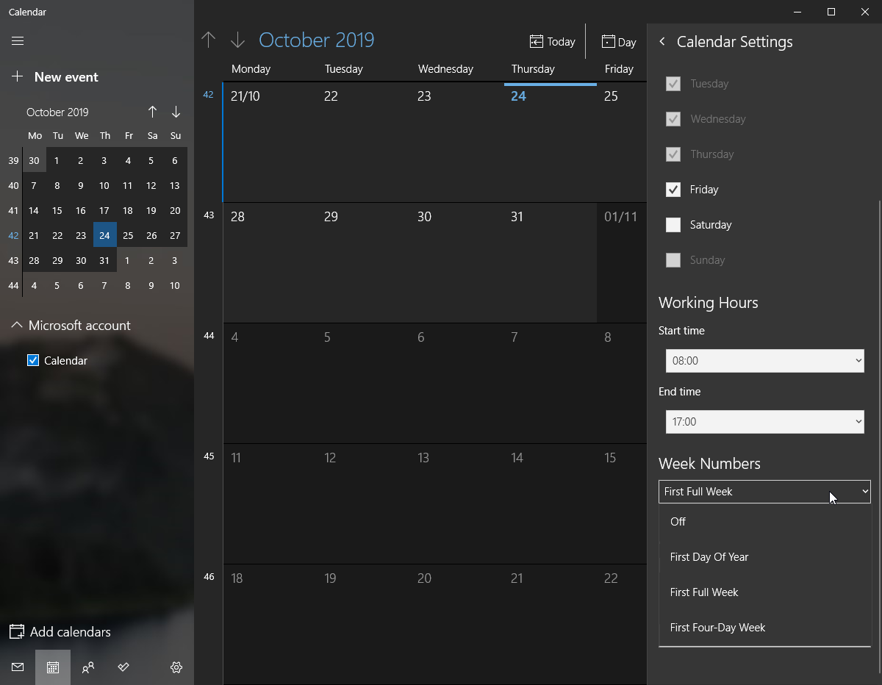
Task: Uncheck the Calendar under Microsoft account
Action: (32, 360)
